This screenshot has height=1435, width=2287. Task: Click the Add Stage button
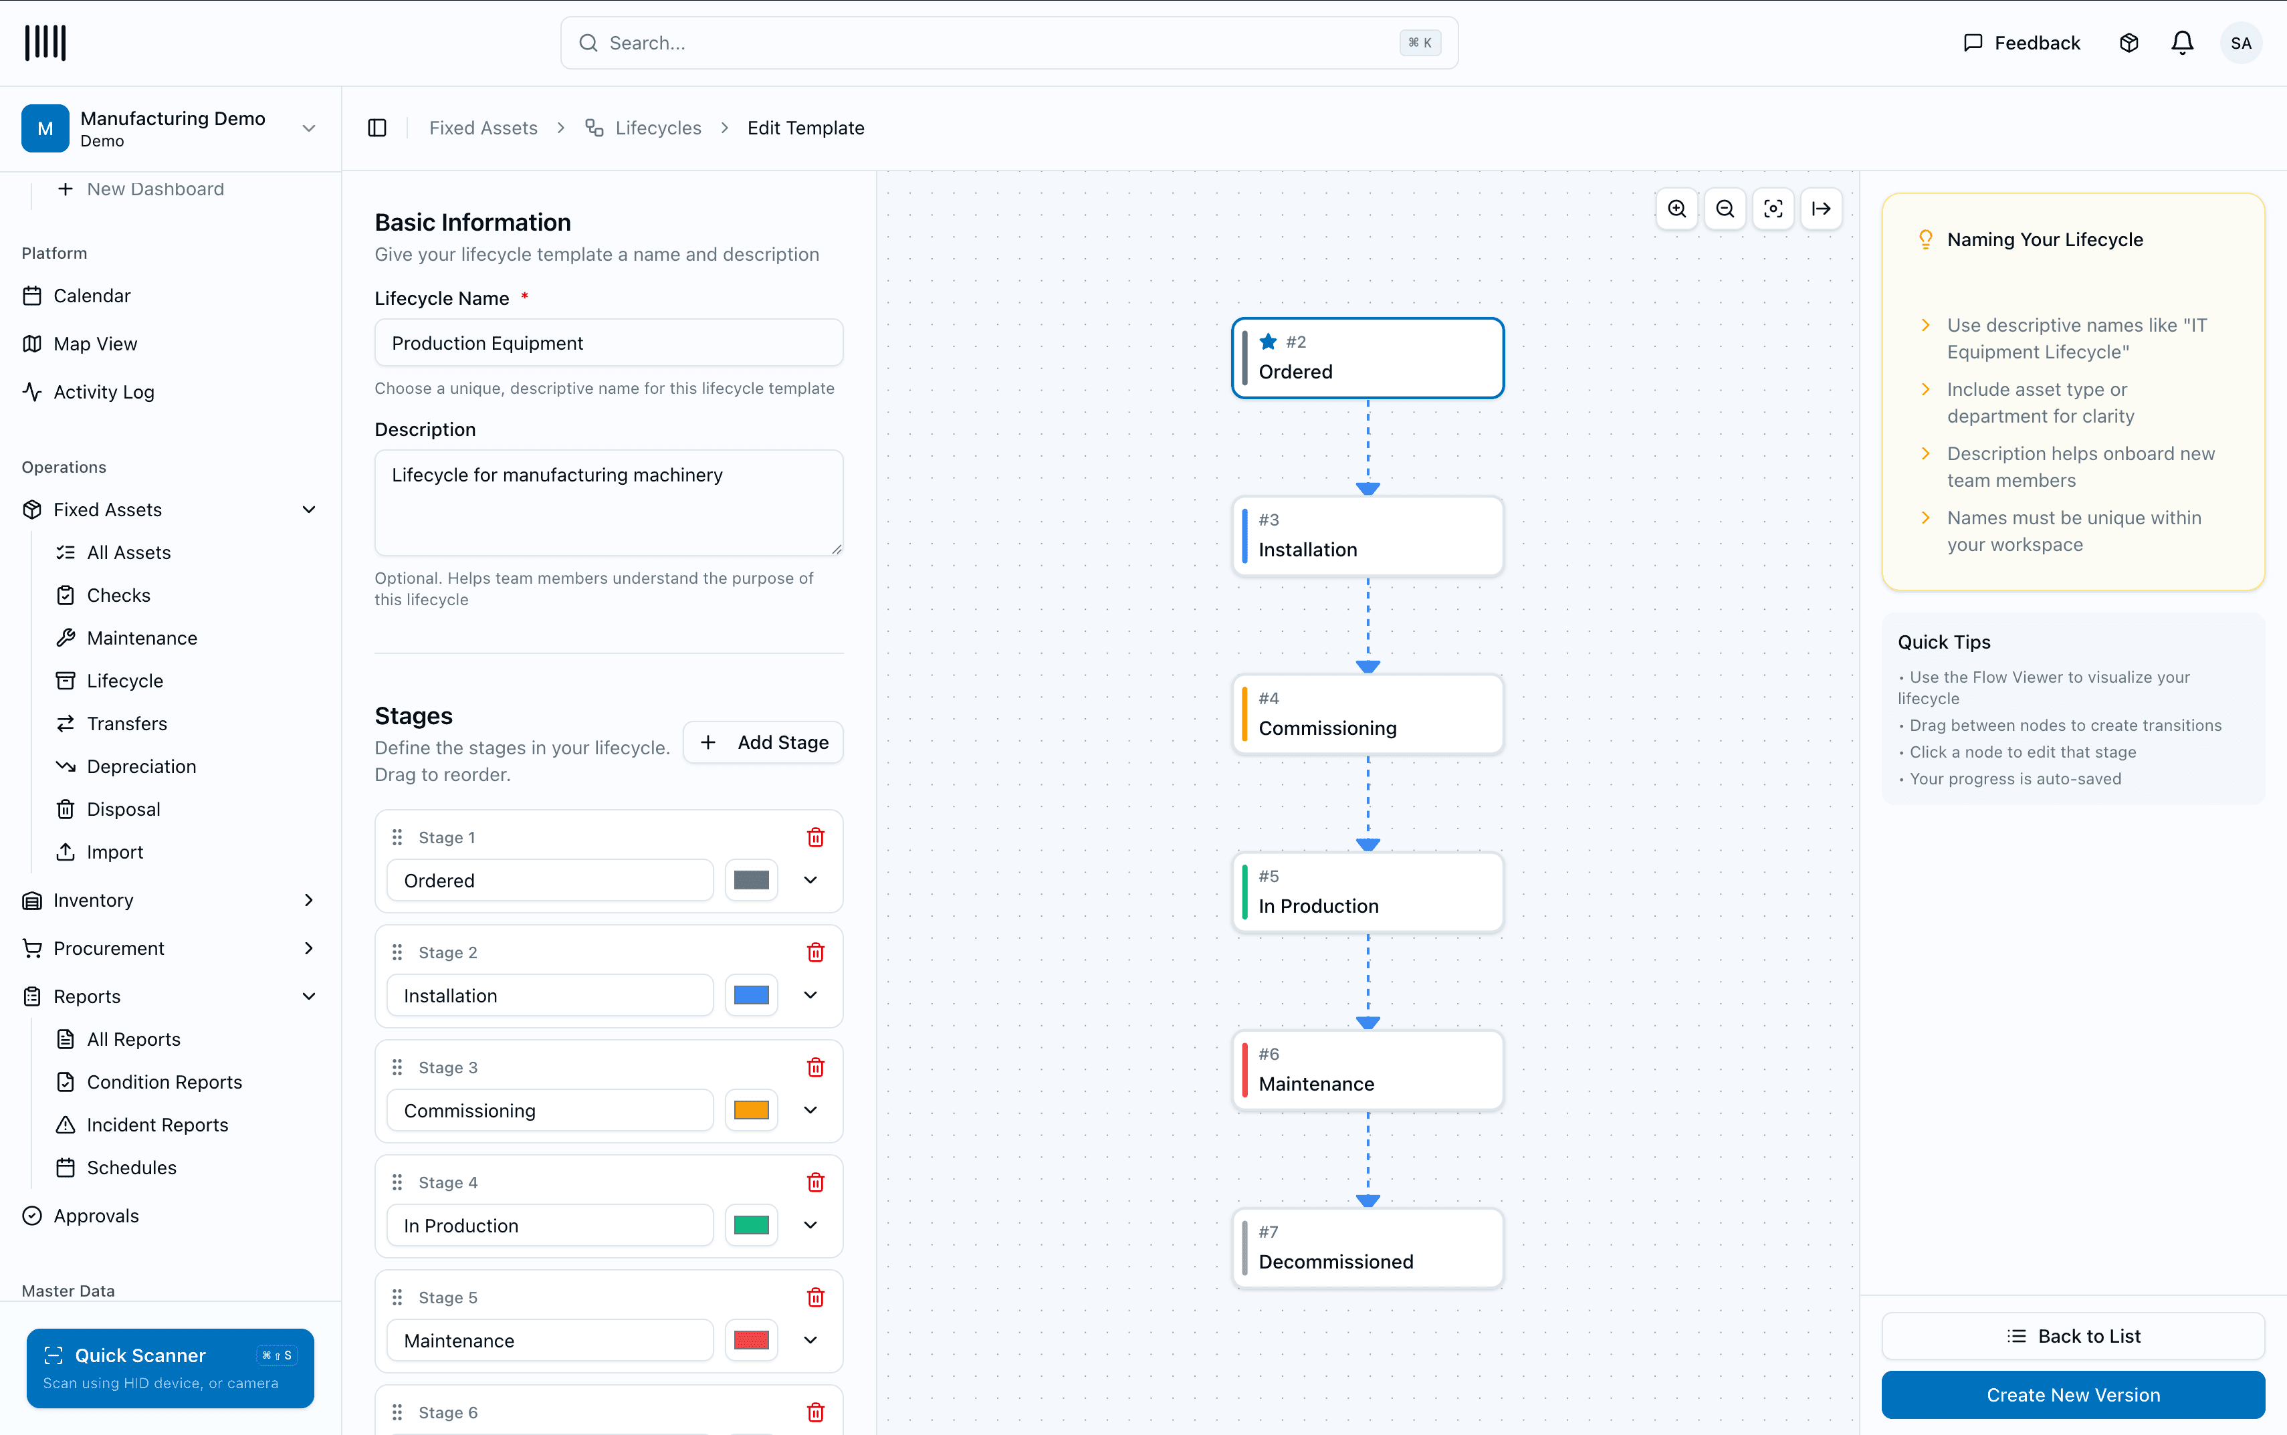(x=763, y=742)
